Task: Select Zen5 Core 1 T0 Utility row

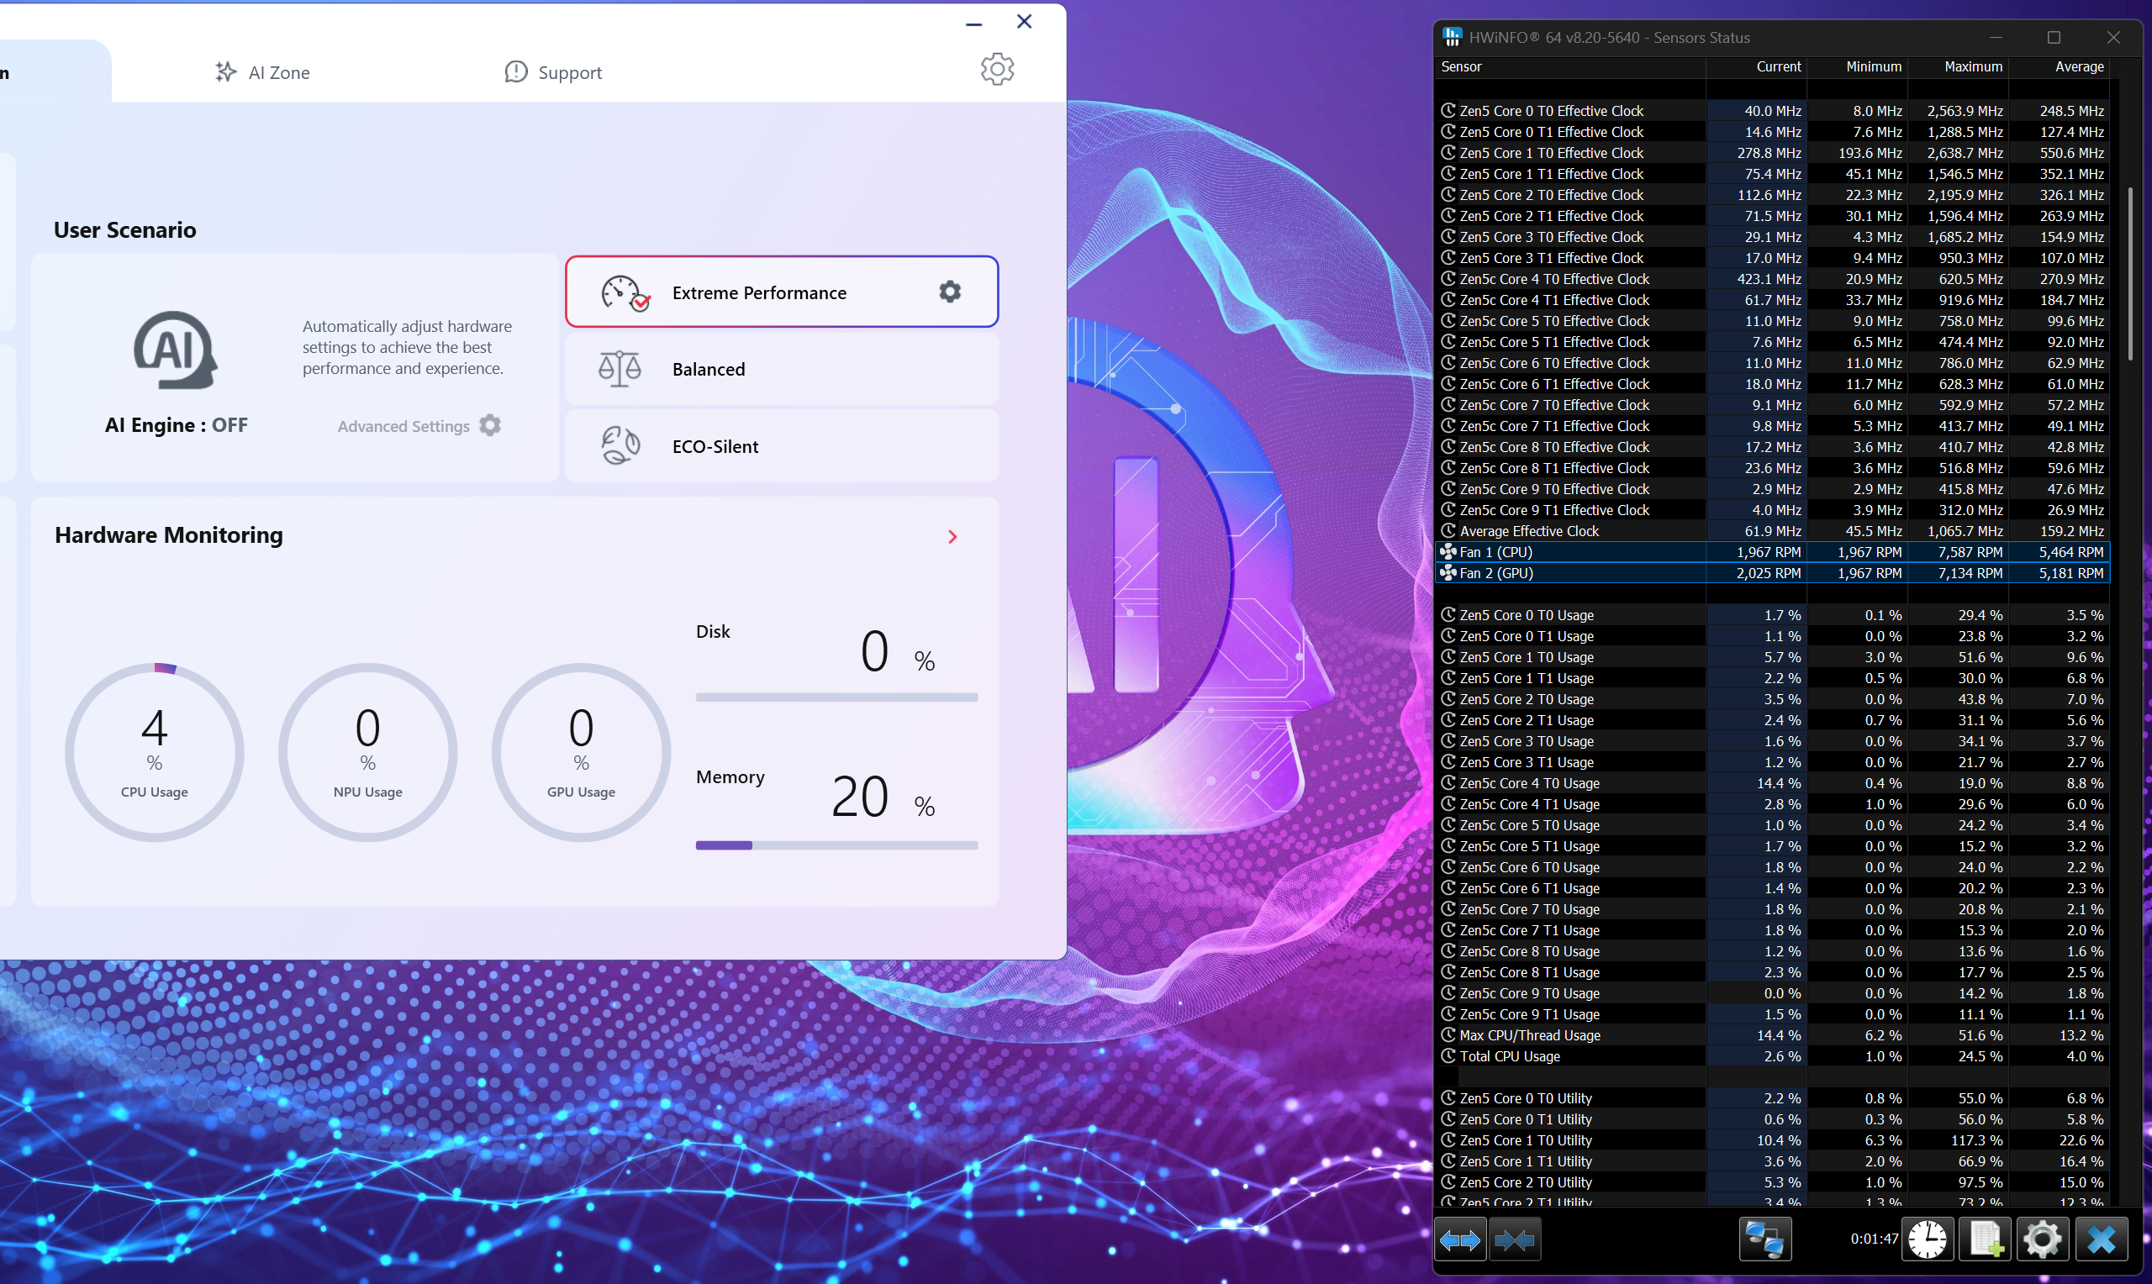Action: (x=1772, y=1140)
